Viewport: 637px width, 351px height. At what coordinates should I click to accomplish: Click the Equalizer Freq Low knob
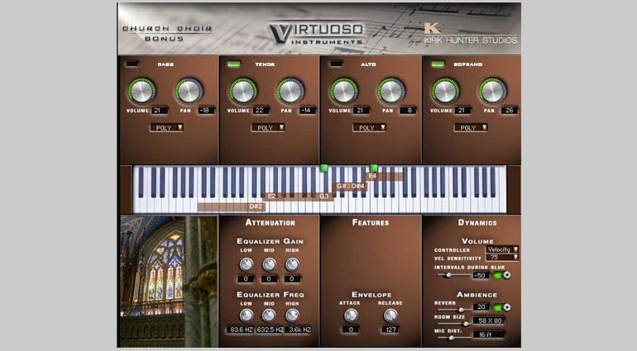[246, 315]
